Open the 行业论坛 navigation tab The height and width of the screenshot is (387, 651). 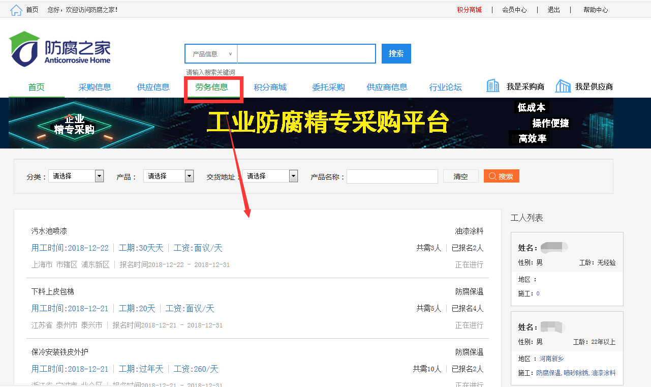tap(445, 87)
